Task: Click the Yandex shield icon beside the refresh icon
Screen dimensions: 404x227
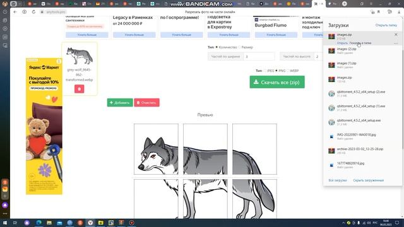Action: coord(24,12)
